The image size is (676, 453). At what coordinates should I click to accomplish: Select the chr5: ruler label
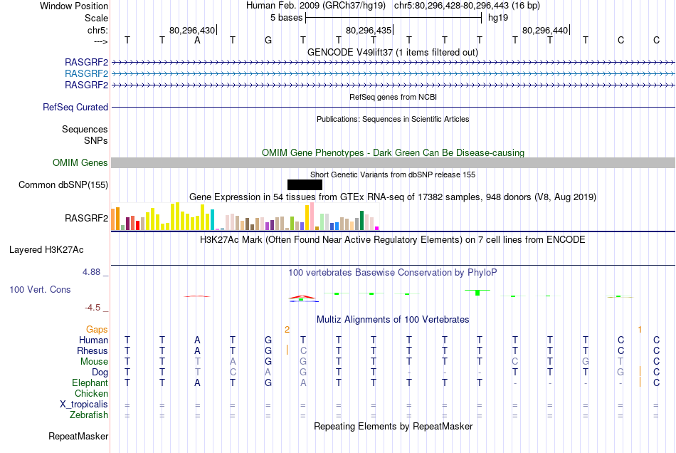(97, 30)
